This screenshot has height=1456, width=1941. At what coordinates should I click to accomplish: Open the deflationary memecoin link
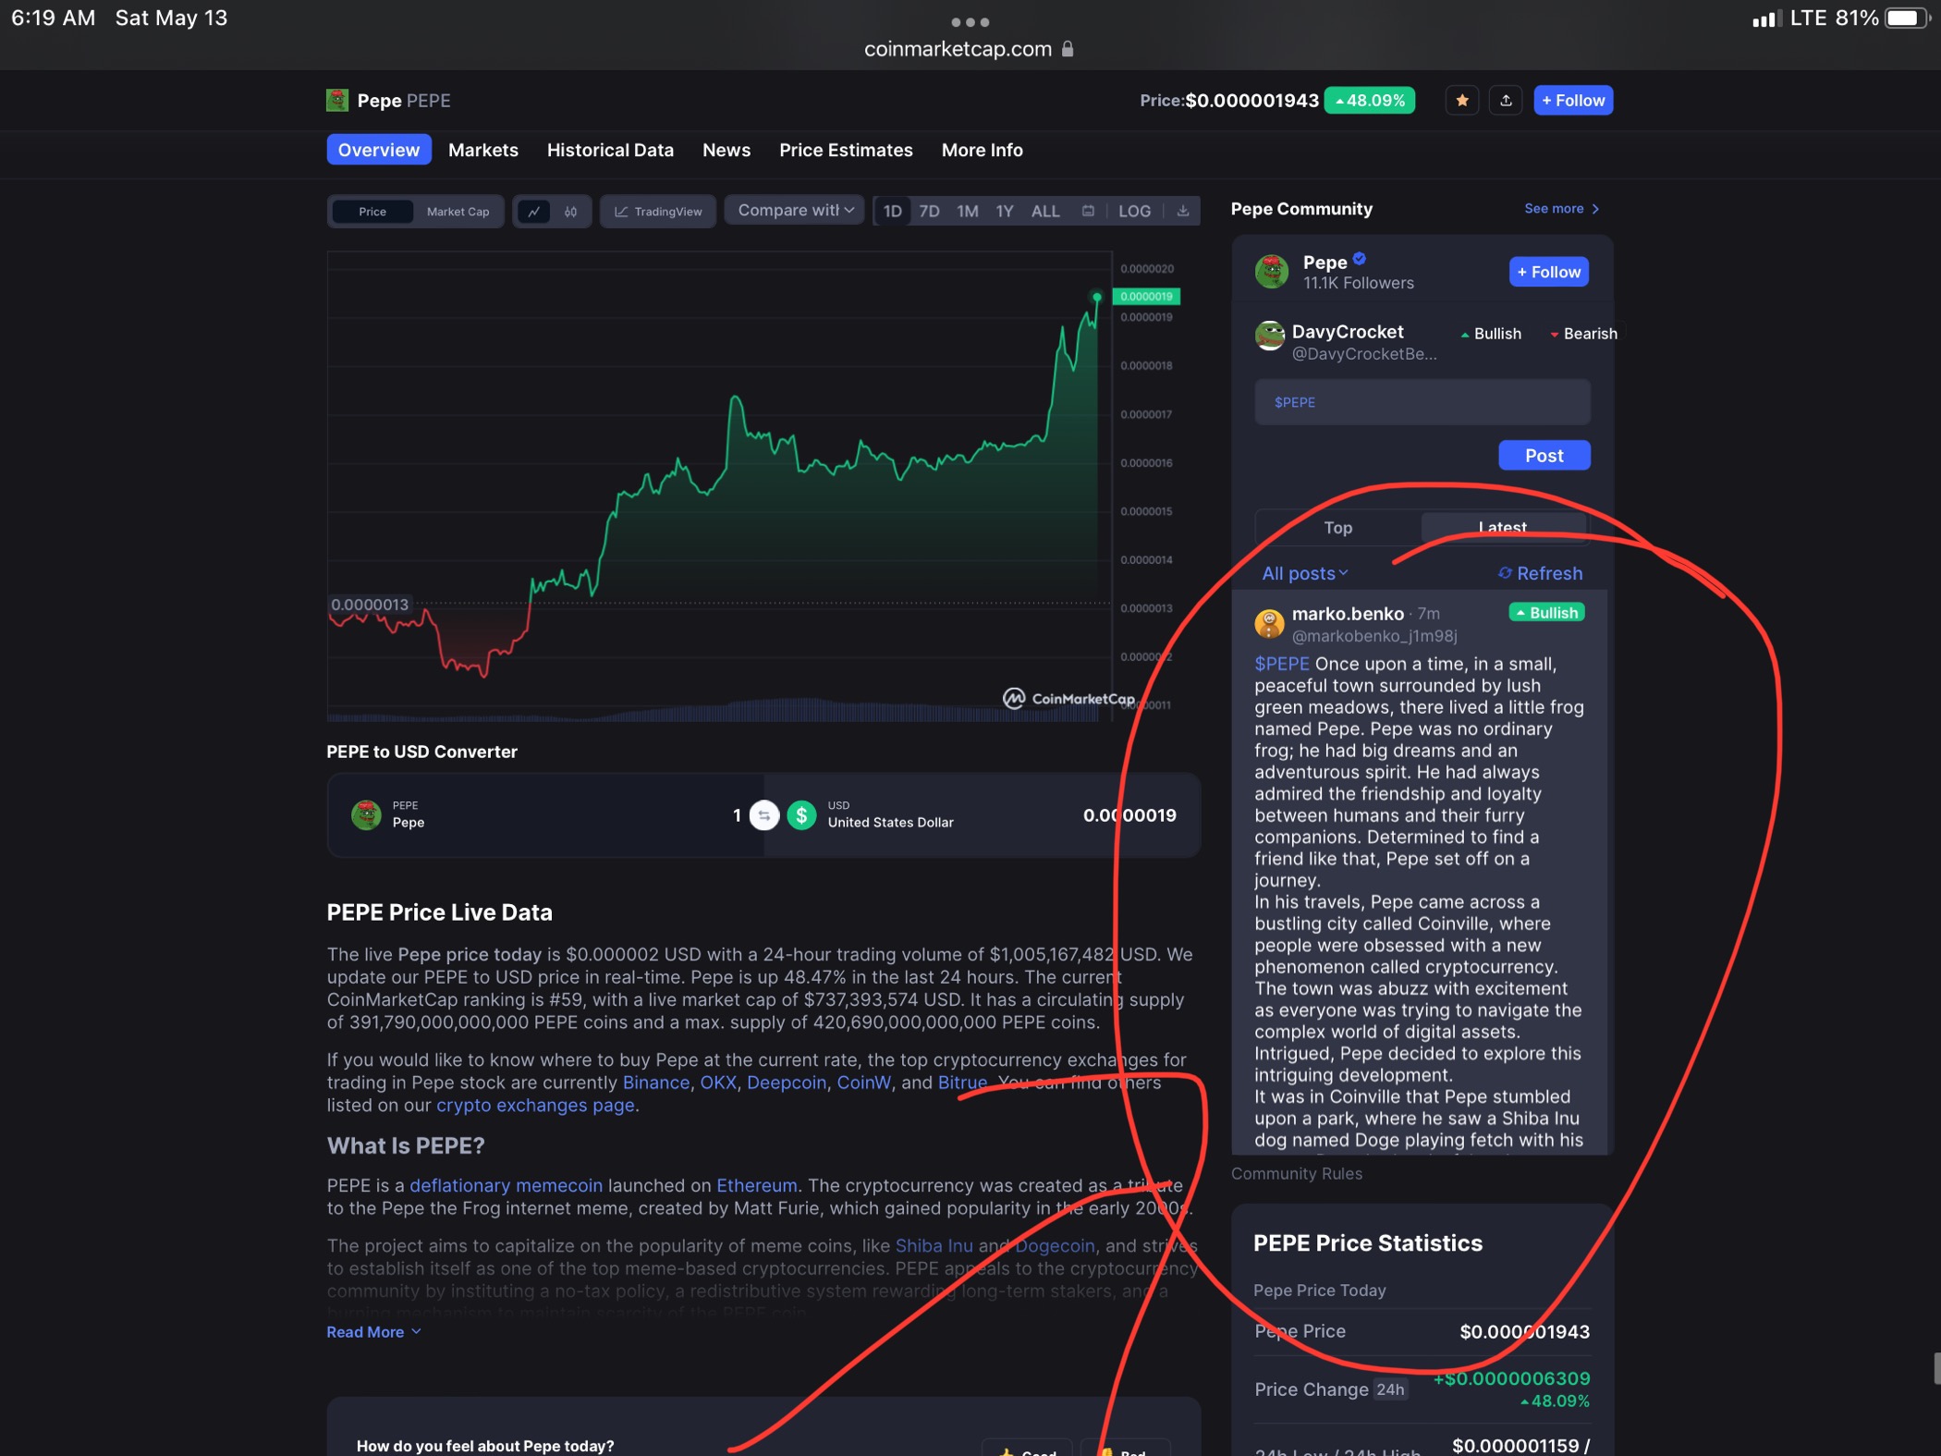click(506, 1185)
